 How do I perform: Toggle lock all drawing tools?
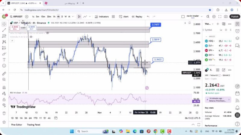click(4, 99)
